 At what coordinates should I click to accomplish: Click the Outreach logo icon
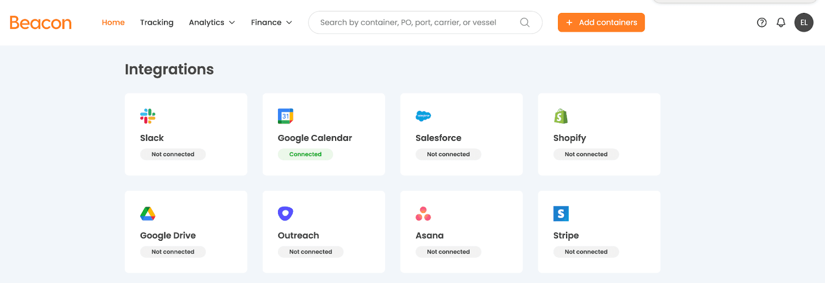click(x=286, y=213)
